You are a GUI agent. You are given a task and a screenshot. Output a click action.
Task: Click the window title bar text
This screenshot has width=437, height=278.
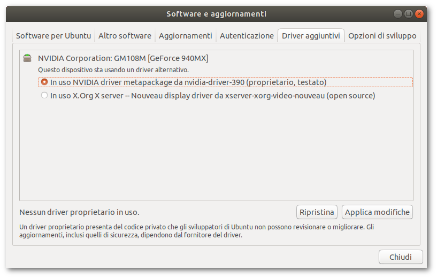click(x=216, y=14)
